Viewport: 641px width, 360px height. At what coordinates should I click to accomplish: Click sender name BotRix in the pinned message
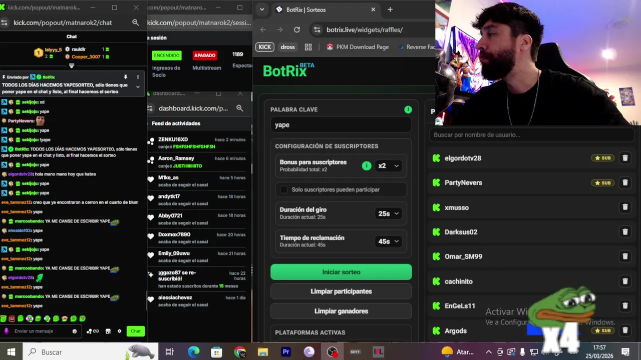[49, 77]
